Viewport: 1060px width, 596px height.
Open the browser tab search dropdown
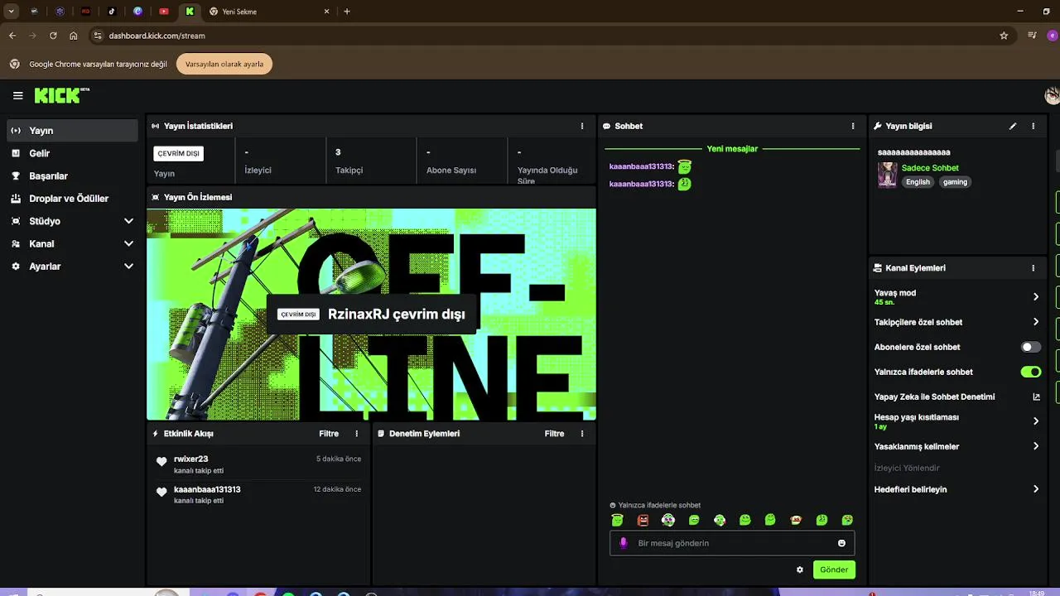(11, 12)
